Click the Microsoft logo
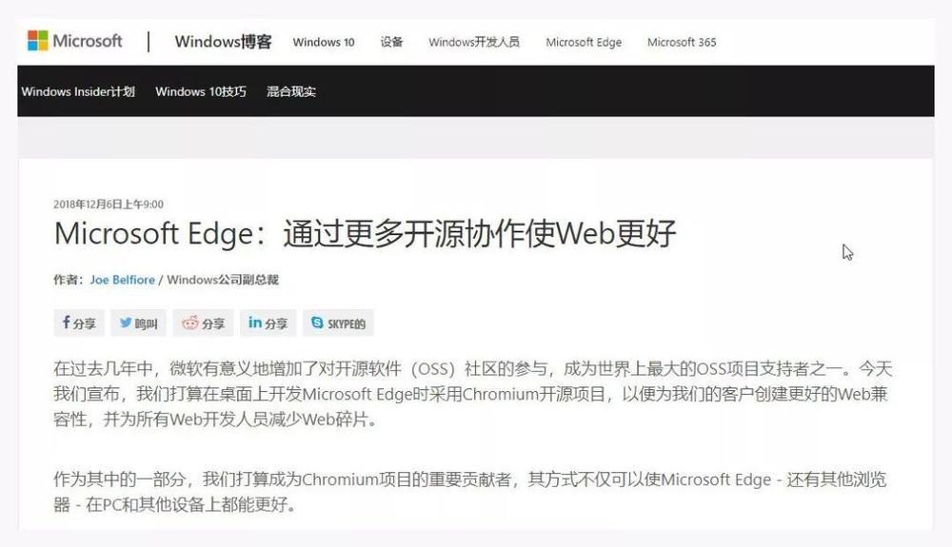 [74, 41]
